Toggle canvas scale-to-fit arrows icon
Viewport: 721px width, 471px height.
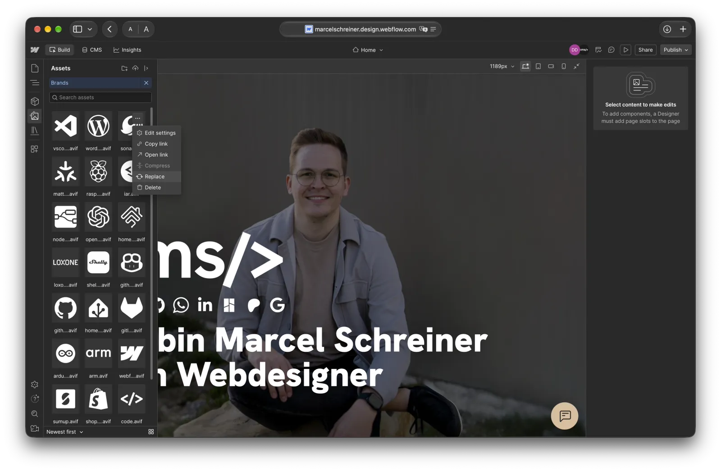point(576,66)
